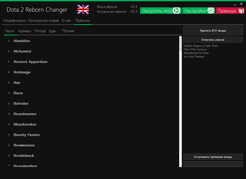Open Конструктор модов tab
Viewport: 246px width, 179px height.
point(43,21)
